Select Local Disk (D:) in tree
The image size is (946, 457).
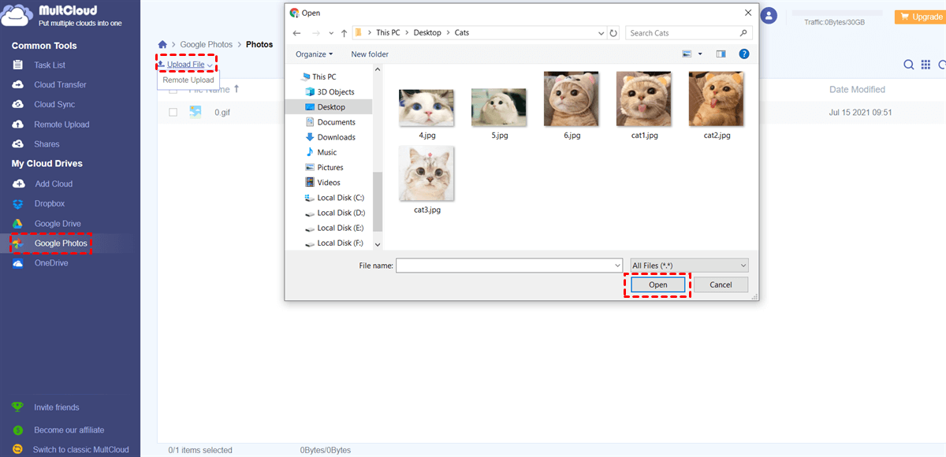click(334, 213)
